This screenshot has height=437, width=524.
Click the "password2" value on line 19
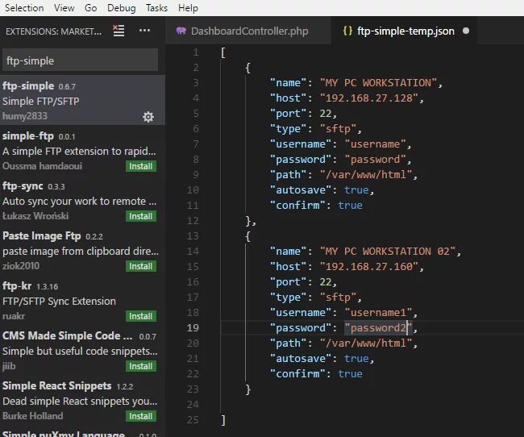(378, 327)
